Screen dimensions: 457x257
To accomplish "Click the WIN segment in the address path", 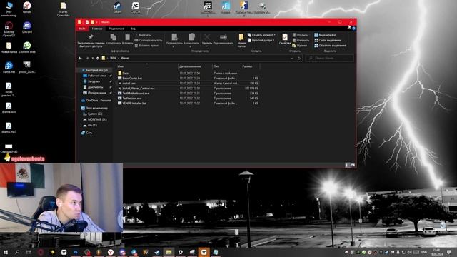I will [113, 59].
